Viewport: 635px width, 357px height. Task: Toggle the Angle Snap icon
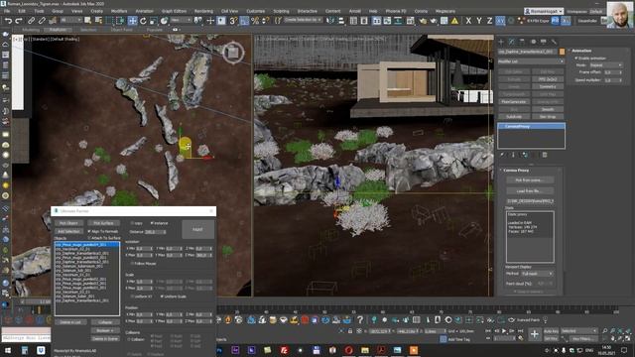pyautogui.click(x=244, y=20)
